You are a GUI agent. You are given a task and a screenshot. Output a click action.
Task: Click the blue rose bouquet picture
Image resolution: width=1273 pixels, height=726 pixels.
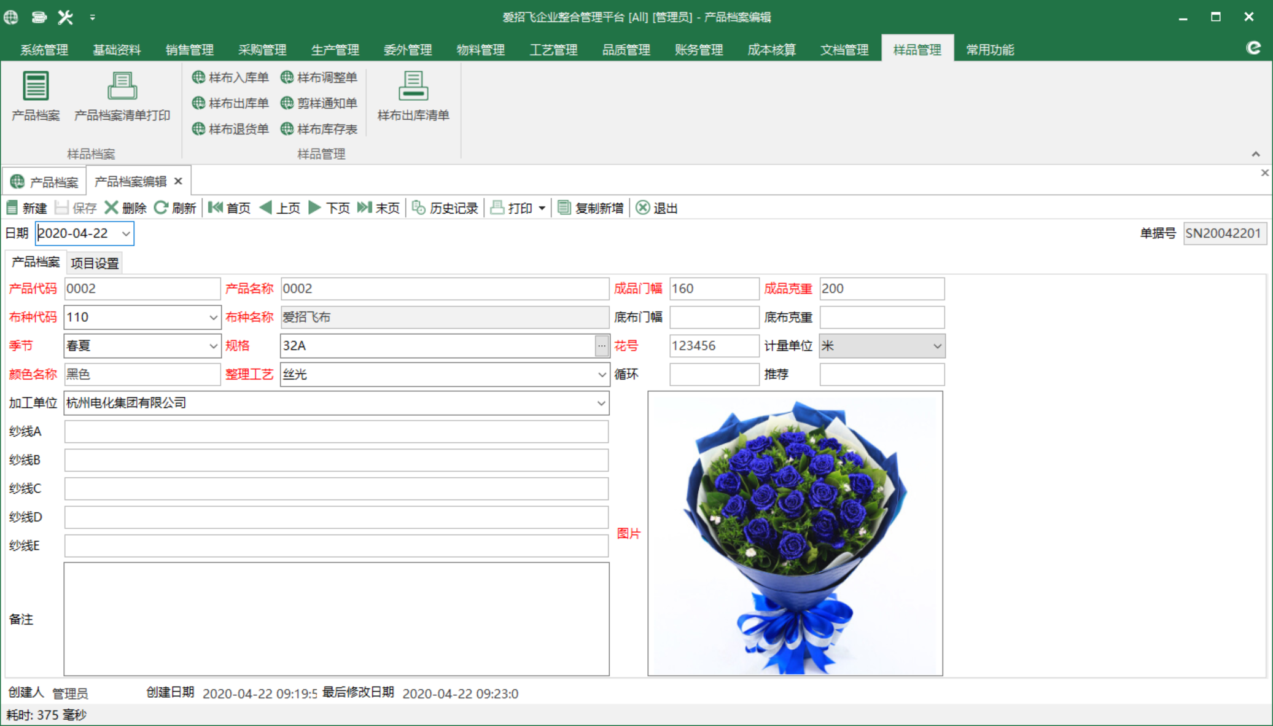pos(795,534)
